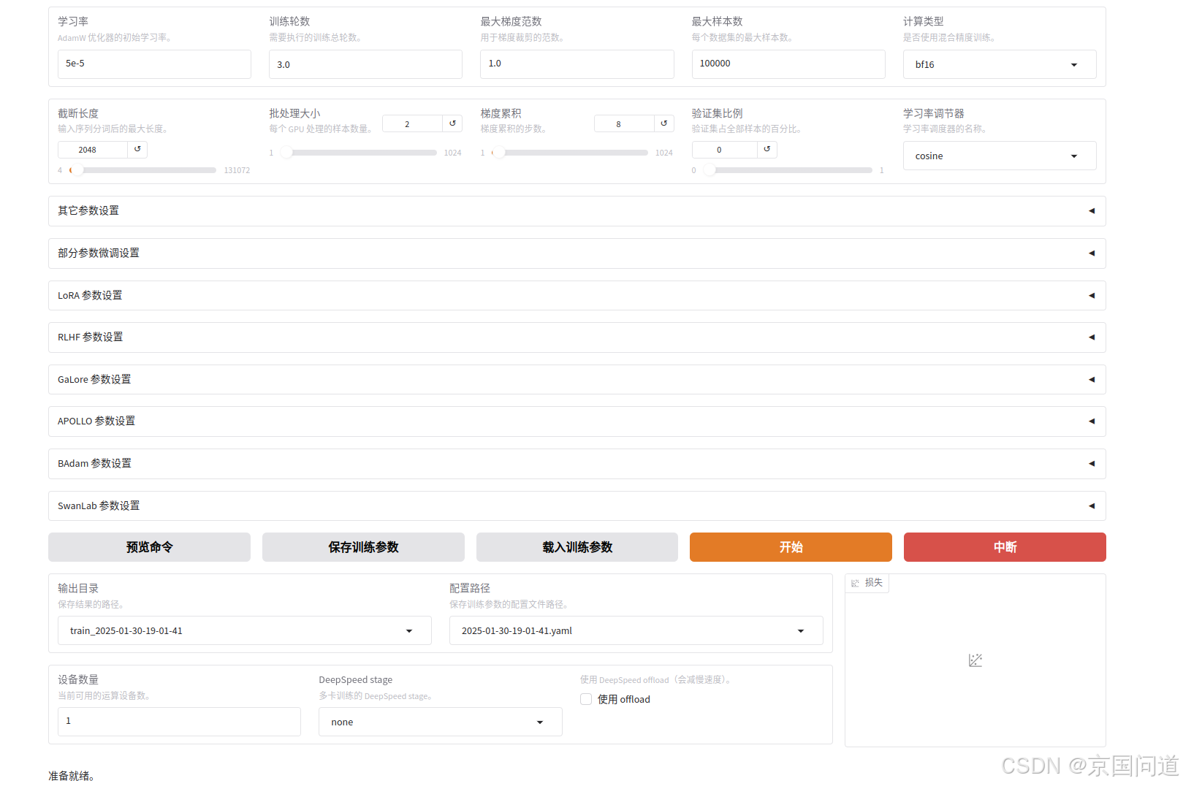Image resolution: width=1183 pixels, height=786 pixels.
Task: Click the 梯度累积 slider track
Action: [570, 153]
